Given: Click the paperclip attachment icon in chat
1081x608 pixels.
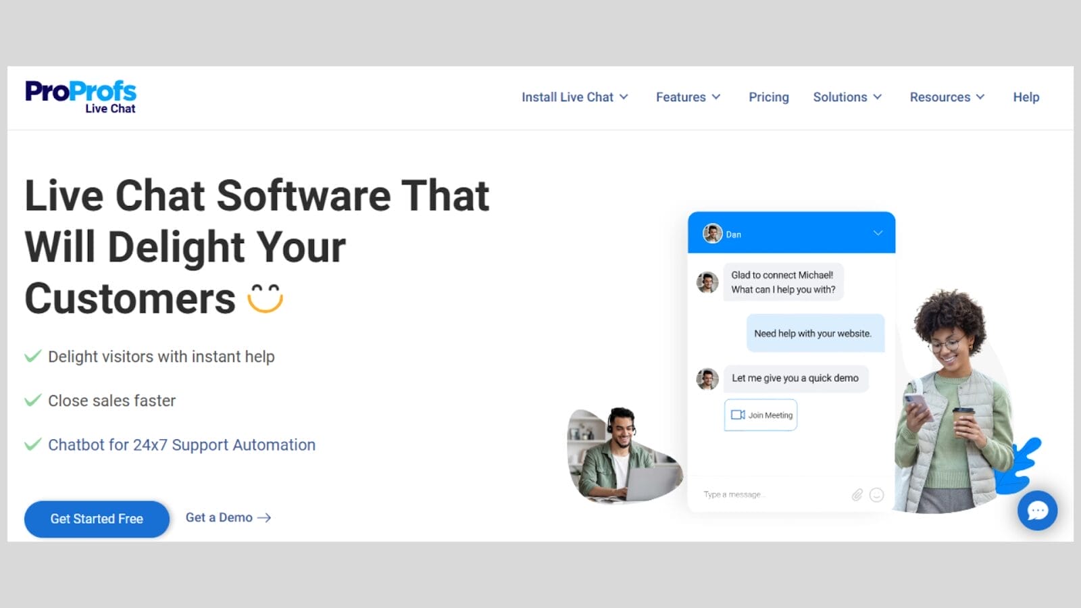Looking at the screenshot, I should pyautogui.click(x=857, y=495).
